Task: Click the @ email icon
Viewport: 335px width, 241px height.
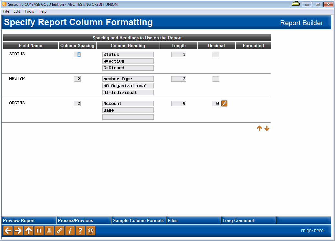Action: [90, 231]
